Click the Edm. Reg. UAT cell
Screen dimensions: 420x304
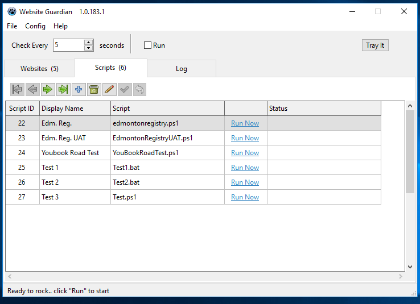tap(75, 138)
